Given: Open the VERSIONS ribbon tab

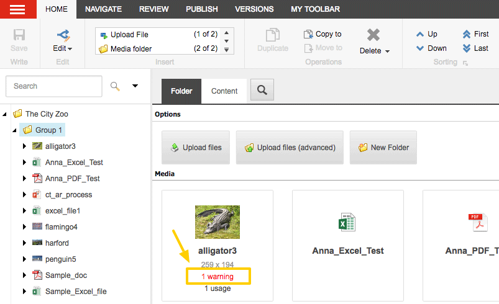Looking at the screenshot, I should pos(254,9).
